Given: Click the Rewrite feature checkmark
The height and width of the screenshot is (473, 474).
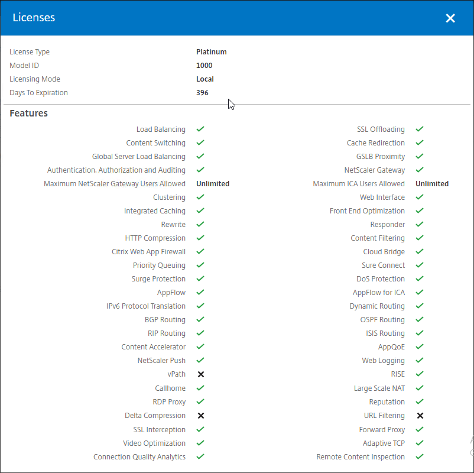Looking at the screenshot, I should [200, 225].
